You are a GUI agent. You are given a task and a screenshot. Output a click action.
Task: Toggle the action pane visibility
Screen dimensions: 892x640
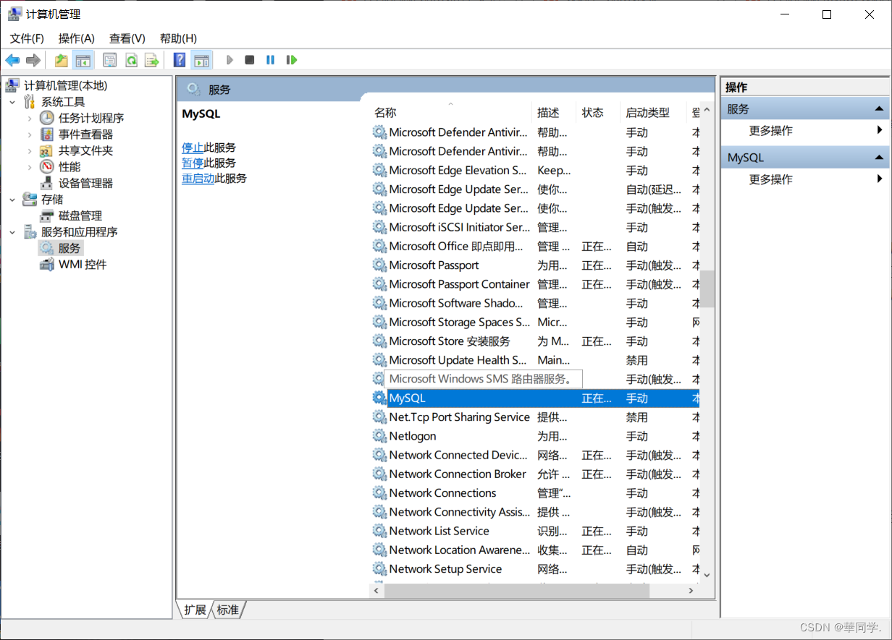click(x=202, y=60)
